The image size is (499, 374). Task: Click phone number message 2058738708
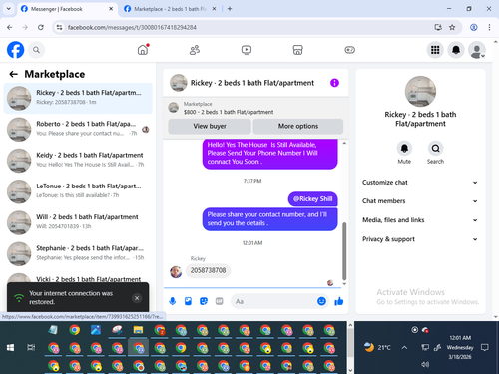[208, 270]
